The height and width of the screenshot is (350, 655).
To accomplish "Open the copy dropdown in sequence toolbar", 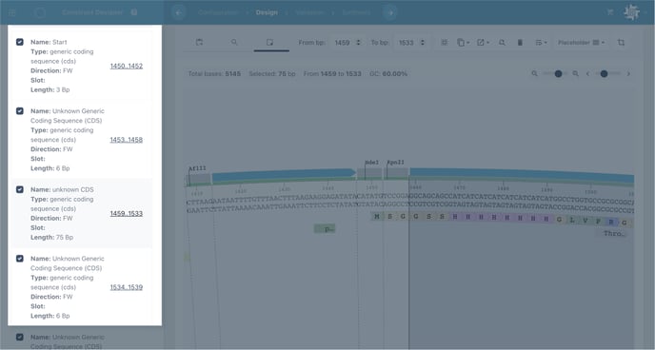I will 463,43.
